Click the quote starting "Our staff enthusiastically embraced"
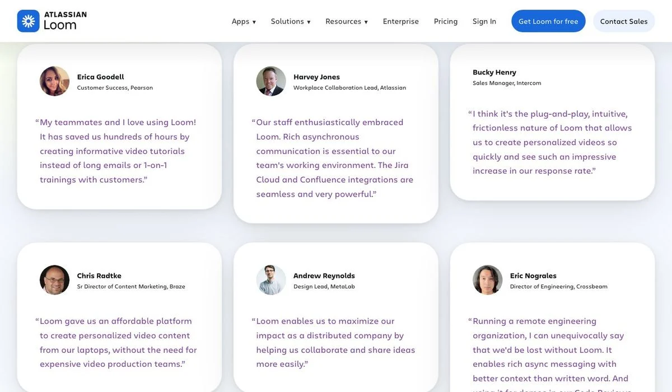Image resolution: width=672 pixels, height=392 pixels. (x=333, y=158)
